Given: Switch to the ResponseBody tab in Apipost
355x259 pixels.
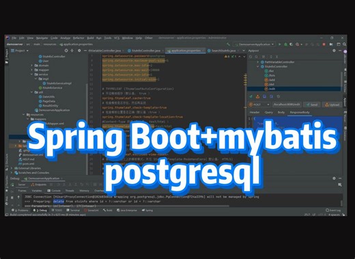Looking at the screenshot, I should [x=300, y=112].
